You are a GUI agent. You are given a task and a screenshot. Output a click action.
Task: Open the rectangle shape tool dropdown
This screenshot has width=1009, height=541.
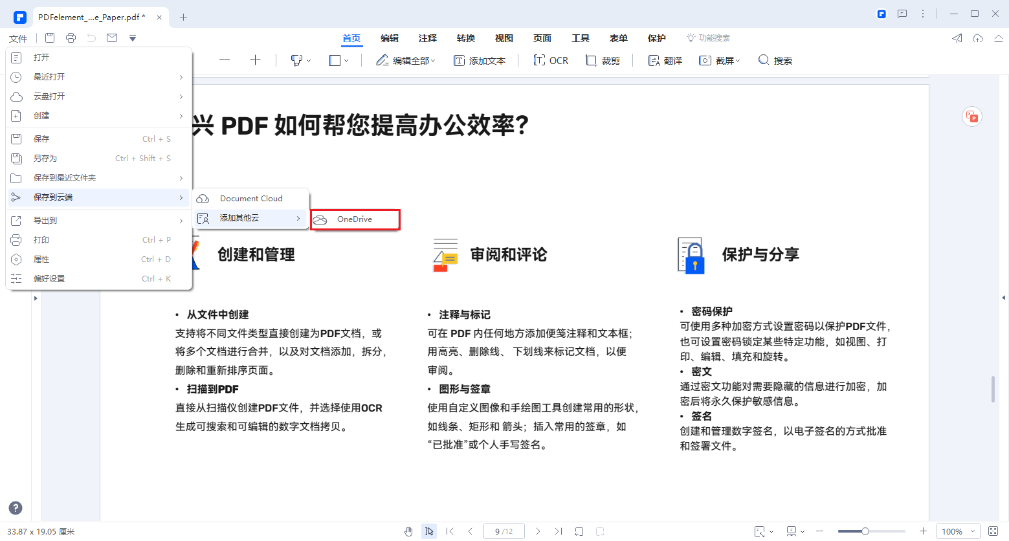[x=338, y=60]
